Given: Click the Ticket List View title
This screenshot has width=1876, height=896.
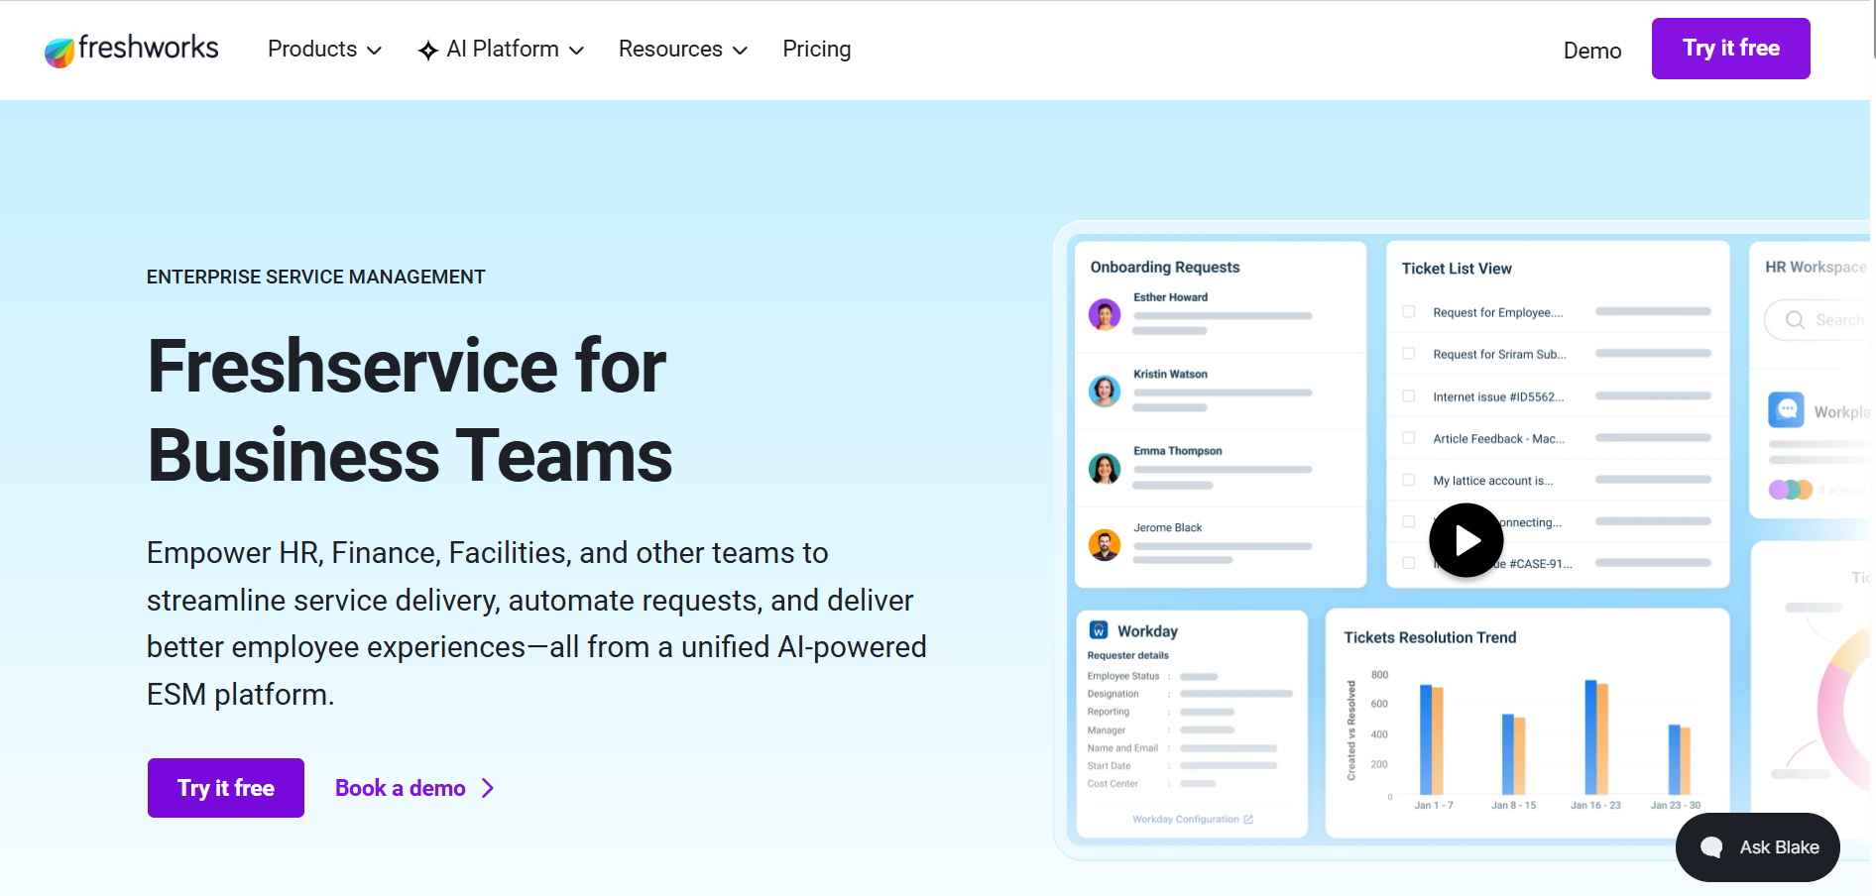Looking at the screenshot, I should point(1457,269).
